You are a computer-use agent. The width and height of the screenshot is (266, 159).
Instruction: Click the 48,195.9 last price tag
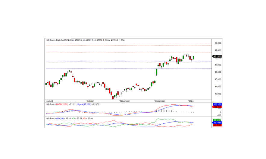(x=217, y=56)
